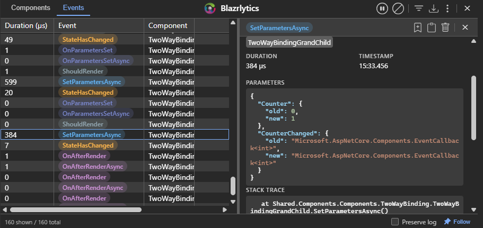
Task: Click the 15:33.456 timestamp value
Action: (x=373, y=66)
